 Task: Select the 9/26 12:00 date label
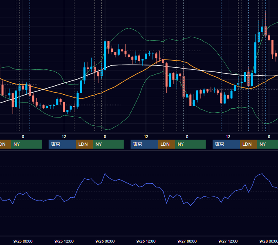146,241
